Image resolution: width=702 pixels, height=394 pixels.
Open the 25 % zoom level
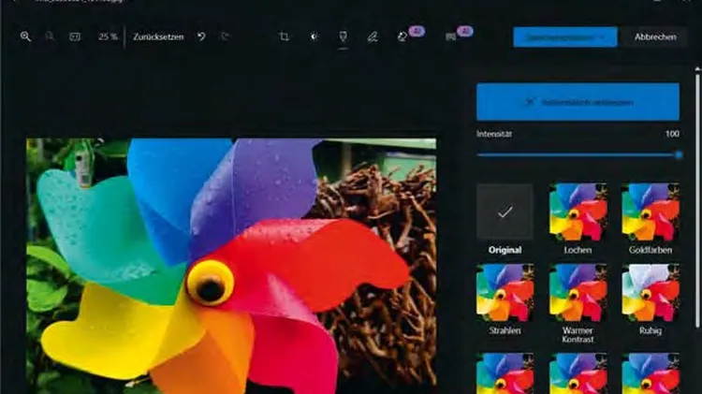click(108, 36)
